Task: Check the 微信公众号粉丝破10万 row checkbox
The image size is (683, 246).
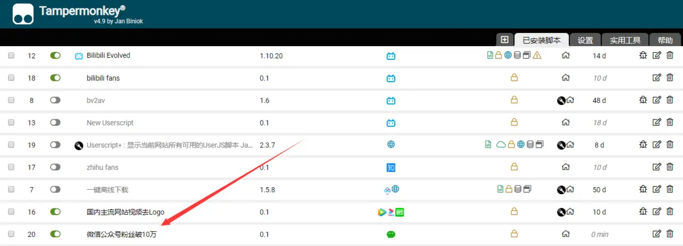Action: [x=11, y=234]
